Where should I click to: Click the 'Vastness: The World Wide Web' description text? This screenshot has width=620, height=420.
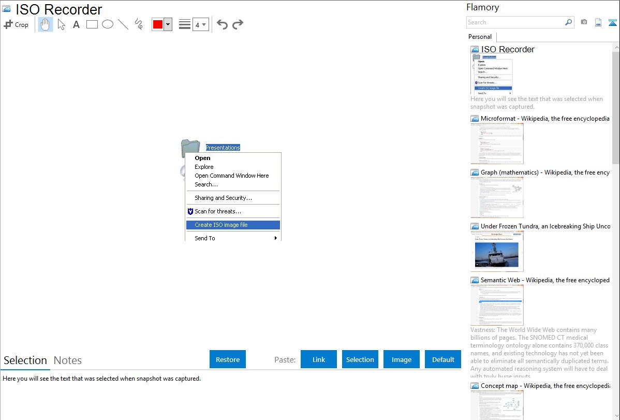[539, 353]
